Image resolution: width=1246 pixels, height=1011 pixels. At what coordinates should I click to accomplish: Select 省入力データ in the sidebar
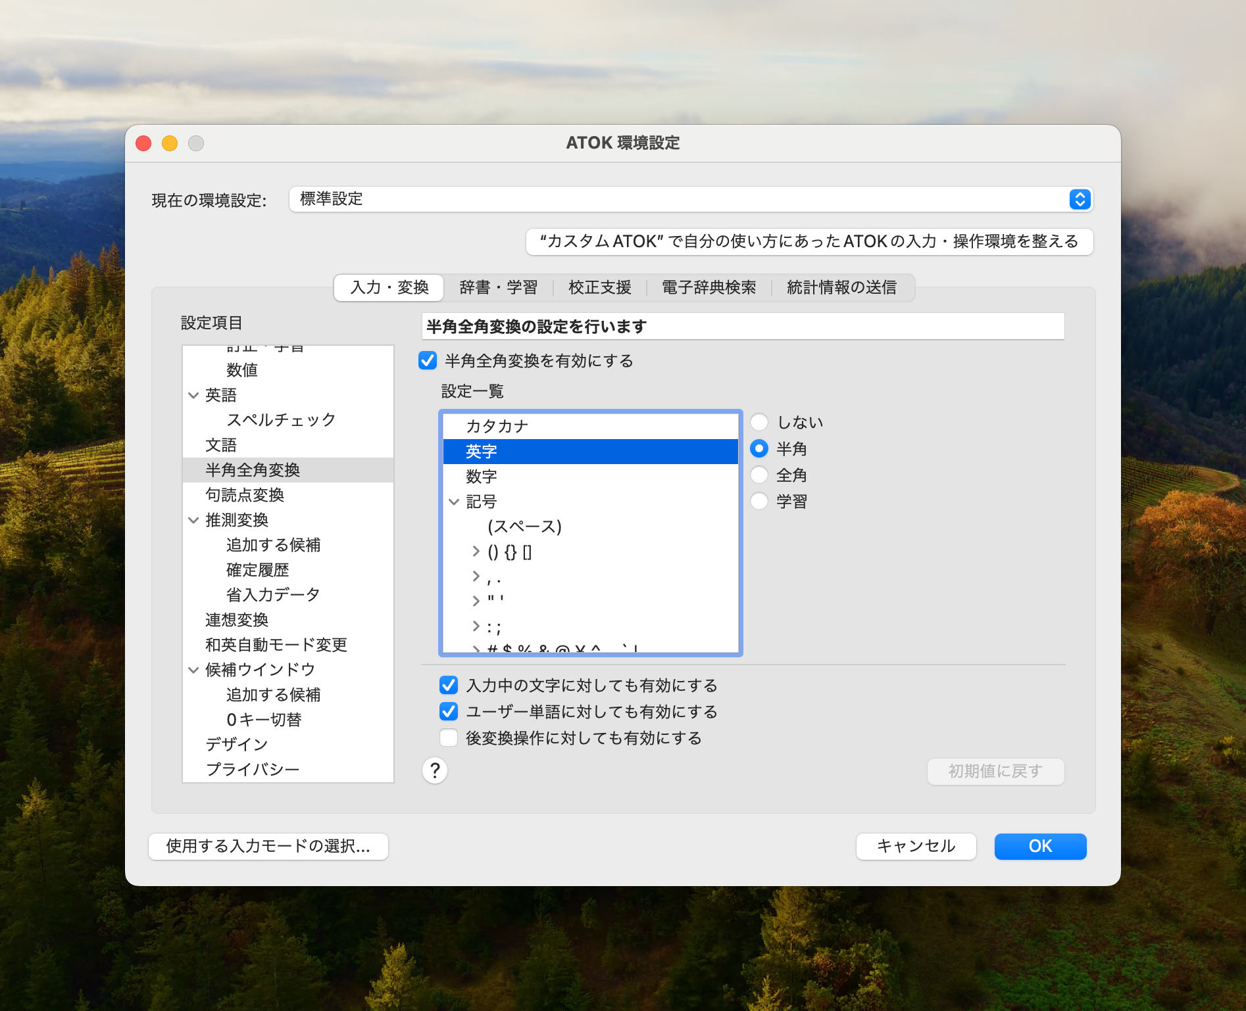(288, 595)
